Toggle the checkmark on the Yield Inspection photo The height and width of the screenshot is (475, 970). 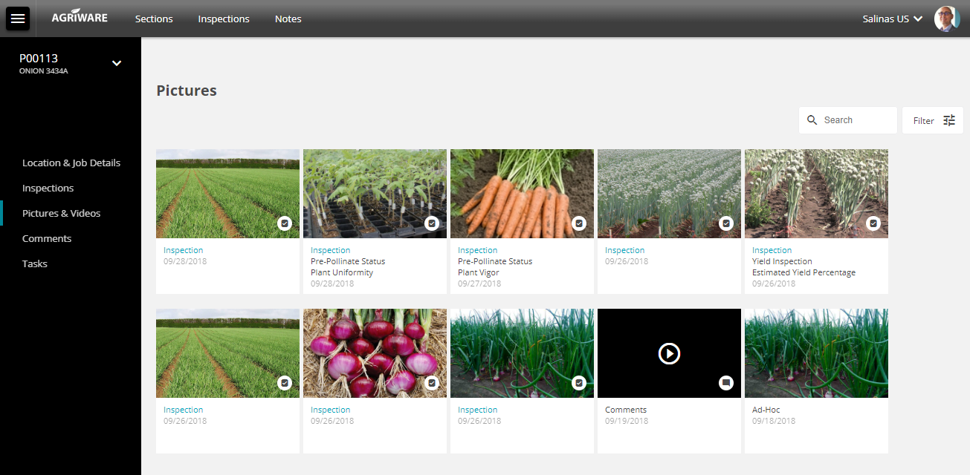(873, 223)
